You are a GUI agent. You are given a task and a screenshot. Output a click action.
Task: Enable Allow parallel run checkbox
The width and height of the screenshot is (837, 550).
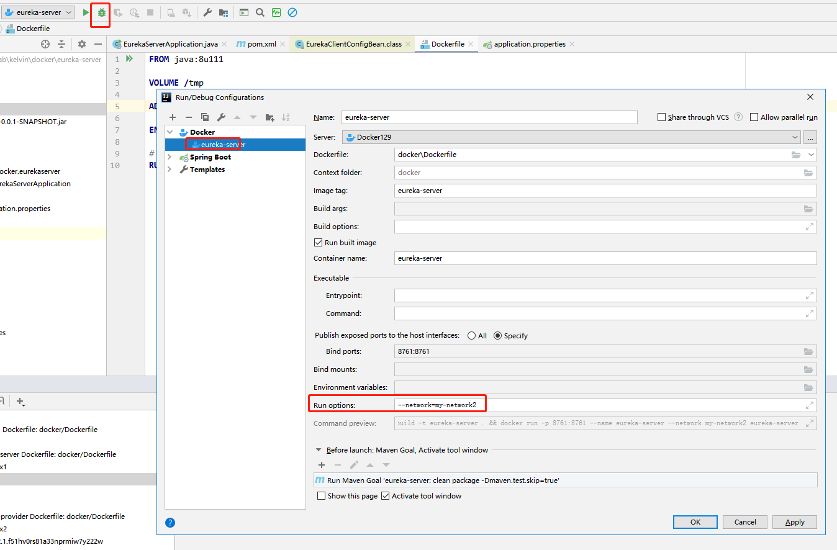click(754, 117)
